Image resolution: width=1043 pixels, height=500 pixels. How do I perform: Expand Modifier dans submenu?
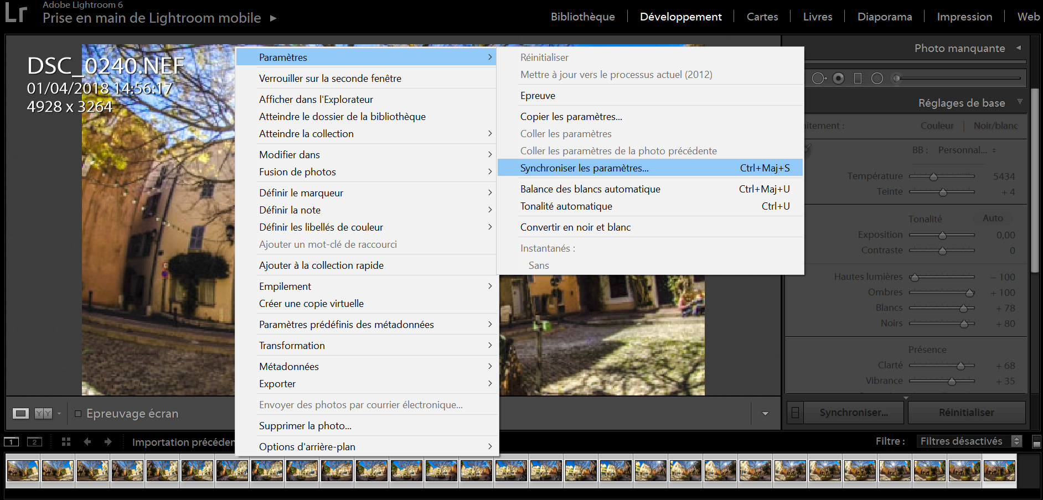coord(366,155)
